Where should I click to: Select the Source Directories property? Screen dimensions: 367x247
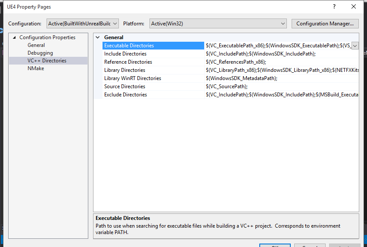153,86
